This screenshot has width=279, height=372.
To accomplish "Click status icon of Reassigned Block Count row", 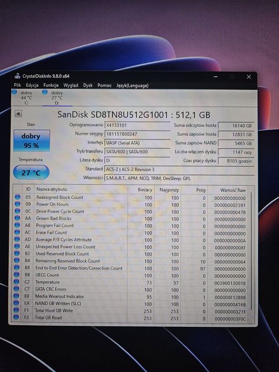I will click(x=18, y=197).
